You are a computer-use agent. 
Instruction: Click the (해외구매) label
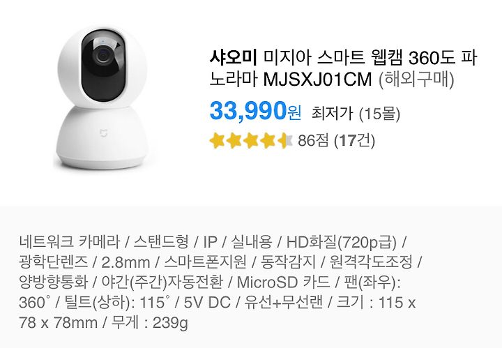point(416,80)
